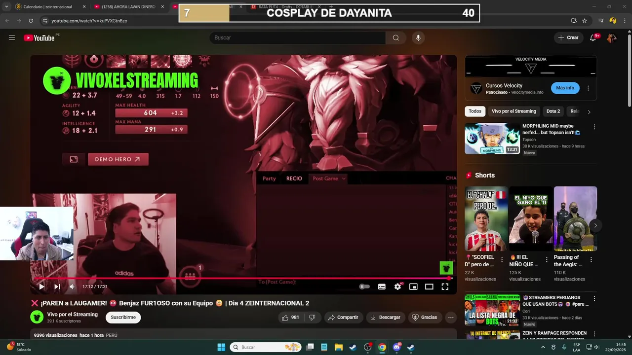Open Vivo por el Streaming channel avatar

coord(37,317)
